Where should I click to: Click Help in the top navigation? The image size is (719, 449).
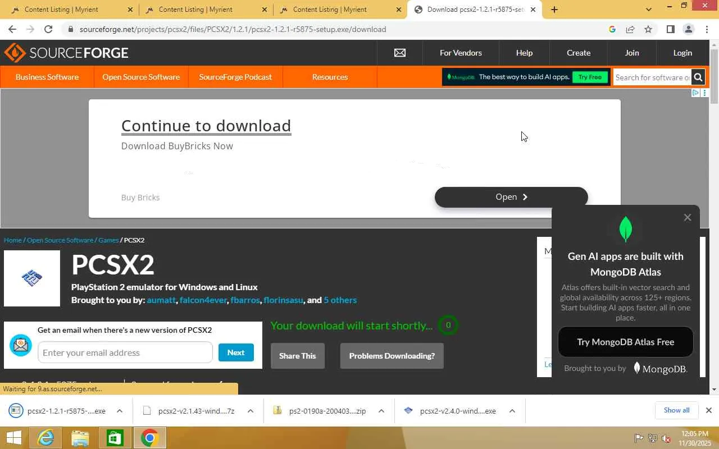[524, 53]
